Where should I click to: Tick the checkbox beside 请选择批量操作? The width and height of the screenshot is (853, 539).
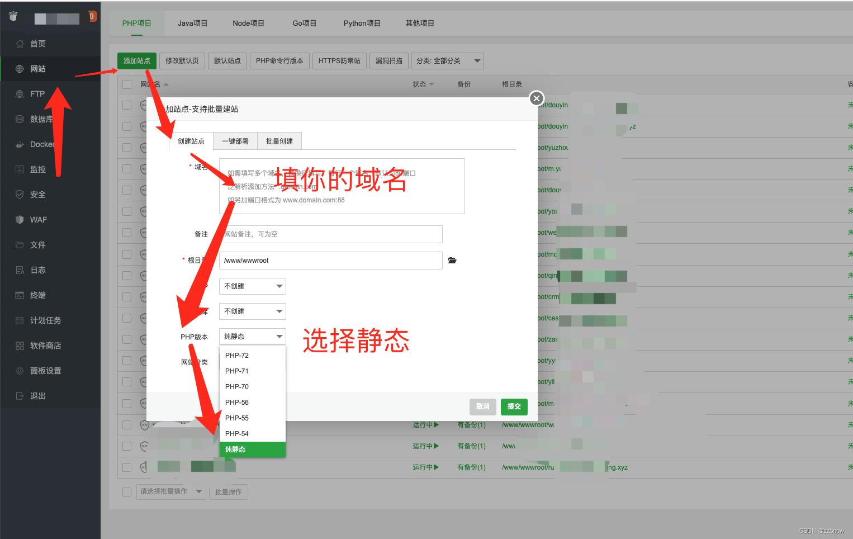pos(127,492)
